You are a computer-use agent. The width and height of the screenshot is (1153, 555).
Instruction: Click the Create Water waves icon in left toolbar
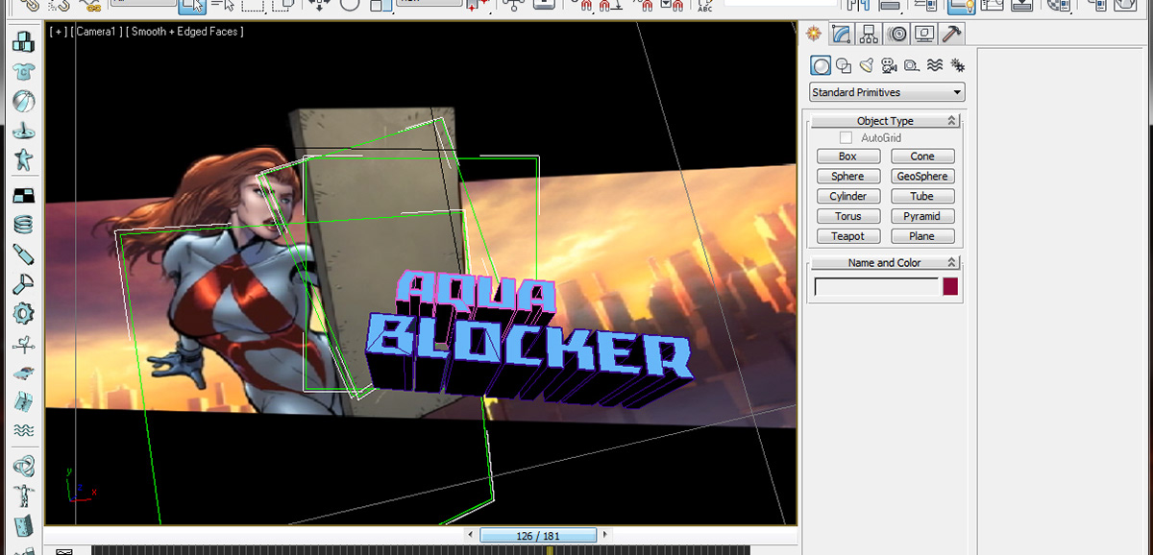coord(23,431)
